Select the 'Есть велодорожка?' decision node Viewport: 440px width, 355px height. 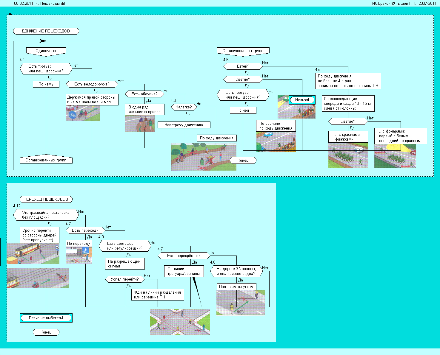coord(92,84)
